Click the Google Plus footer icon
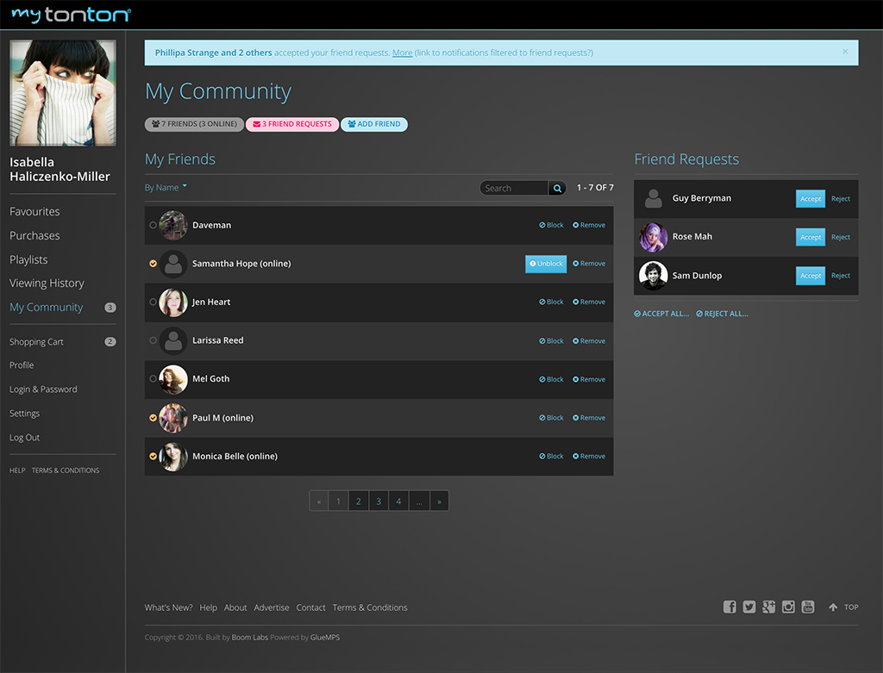The image size is (883, 673). click(x=769, y=607)
